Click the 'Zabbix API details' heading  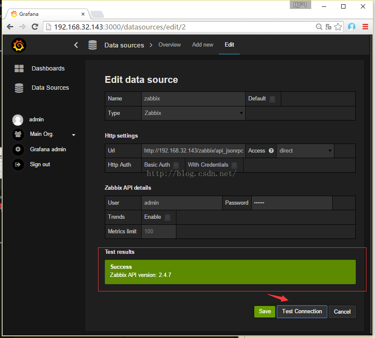128,188
